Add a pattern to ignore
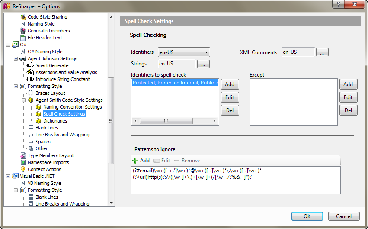 (x=141, y=161)
